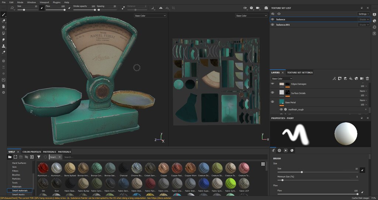This screenshot has width=378, height=200.
Task: Click the symmetry toggle icon in toolbar
Action: pyautogui.click(x=161, y=8)
